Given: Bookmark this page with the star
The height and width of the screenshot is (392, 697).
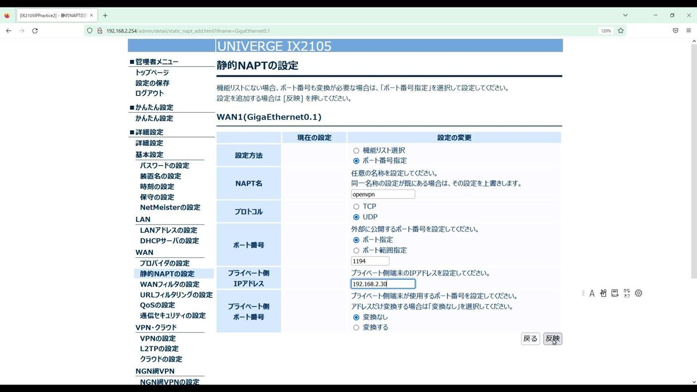Looking at the screenshot, I should pos(620,30).
